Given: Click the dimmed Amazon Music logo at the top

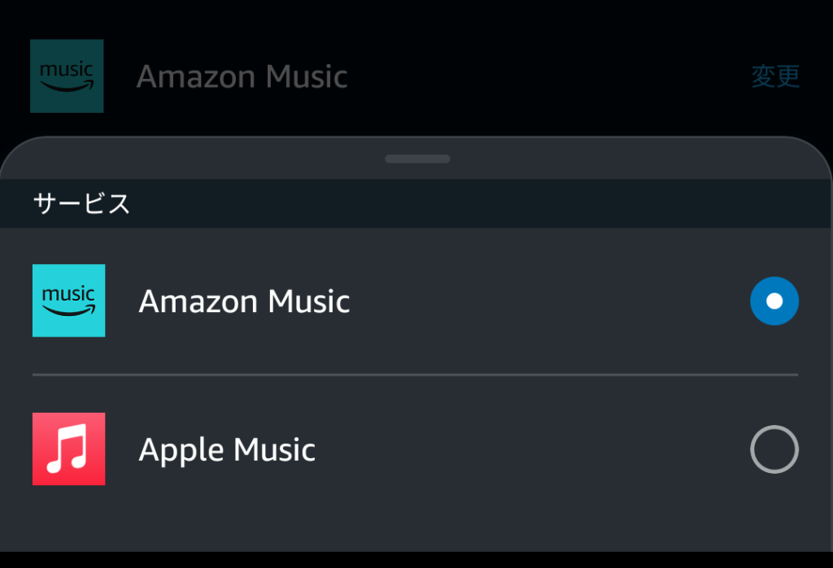Looking at the screenshot, I should tap(67, 76).
